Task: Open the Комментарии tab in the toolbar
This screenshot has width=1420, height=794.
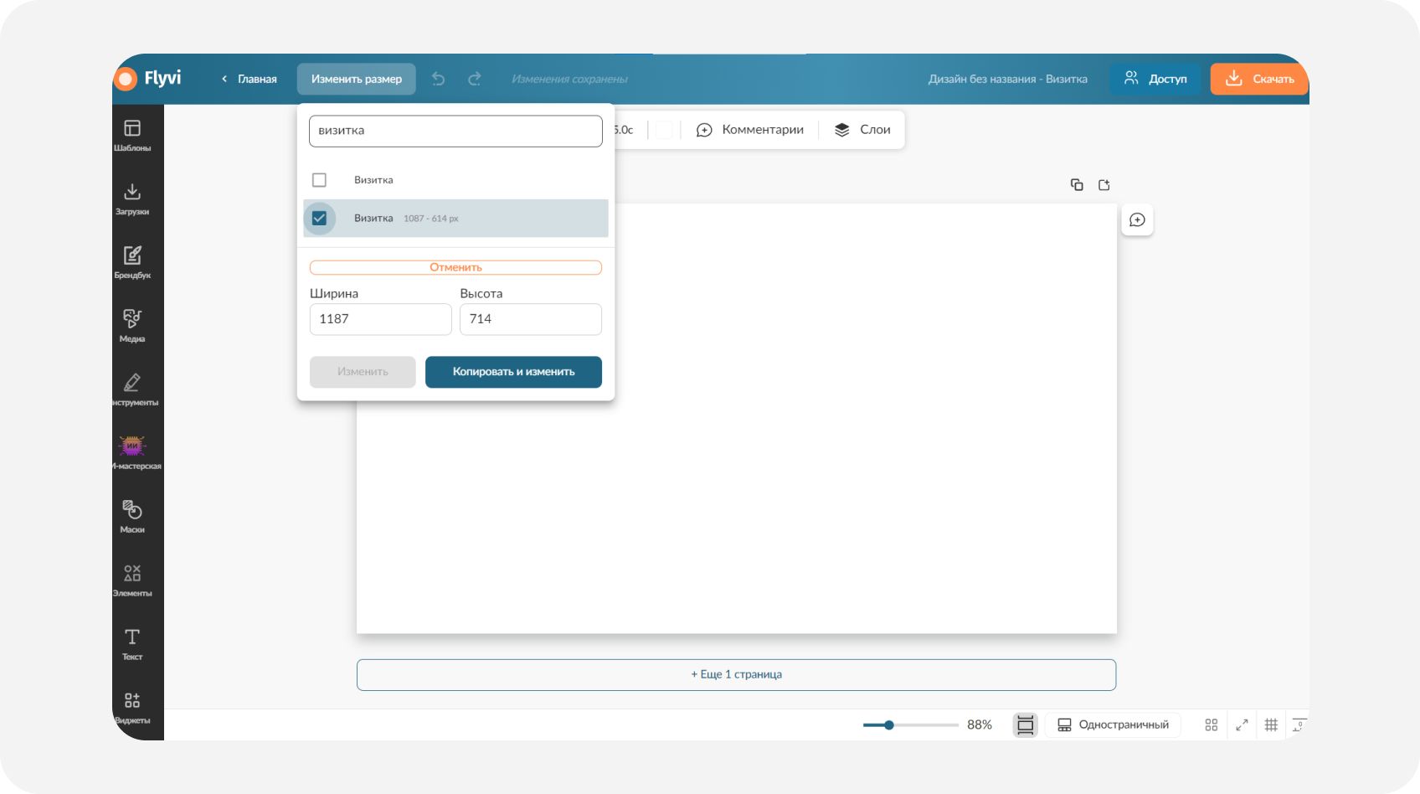Action: pos(750,130)
